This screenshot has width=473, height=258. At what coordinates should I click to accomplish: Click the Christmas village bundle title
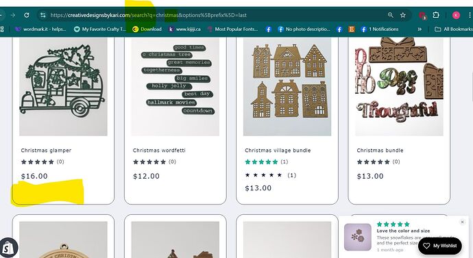[278, 151]
